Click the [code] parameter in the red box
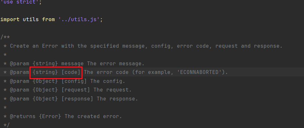The height and width of the screenshot is (128, 304). click(71, 72)
